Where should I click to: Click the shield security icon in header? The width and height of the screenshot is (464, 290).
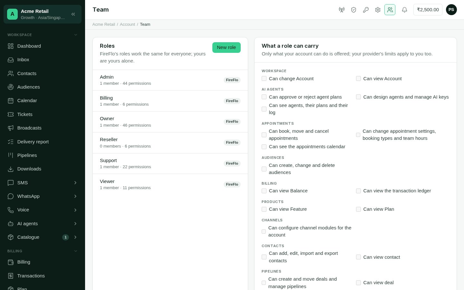(353, 10)
